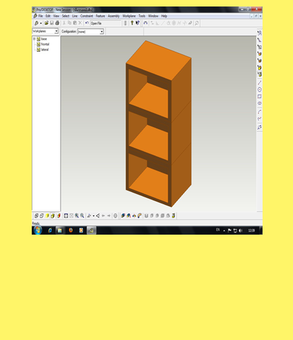Toggle the wireframe view mode icon
The height and width of the screenshot is (340, 293).
(36, 216)
